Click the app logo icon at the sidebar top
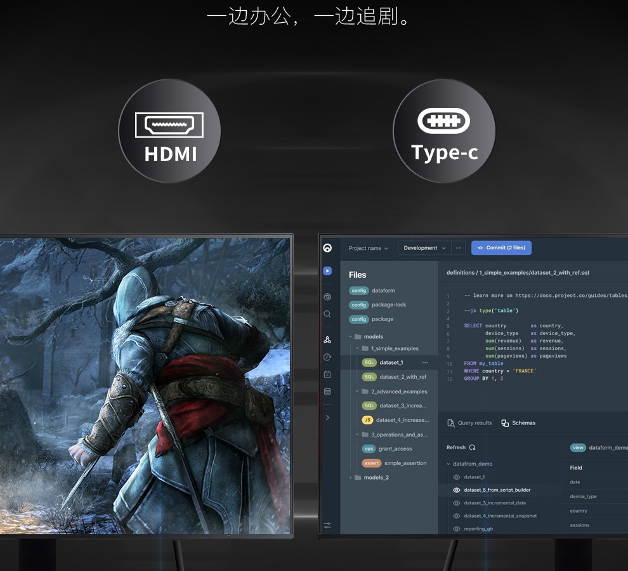Image resolution: width=628 pixels, height=571 pixels. 327,248
